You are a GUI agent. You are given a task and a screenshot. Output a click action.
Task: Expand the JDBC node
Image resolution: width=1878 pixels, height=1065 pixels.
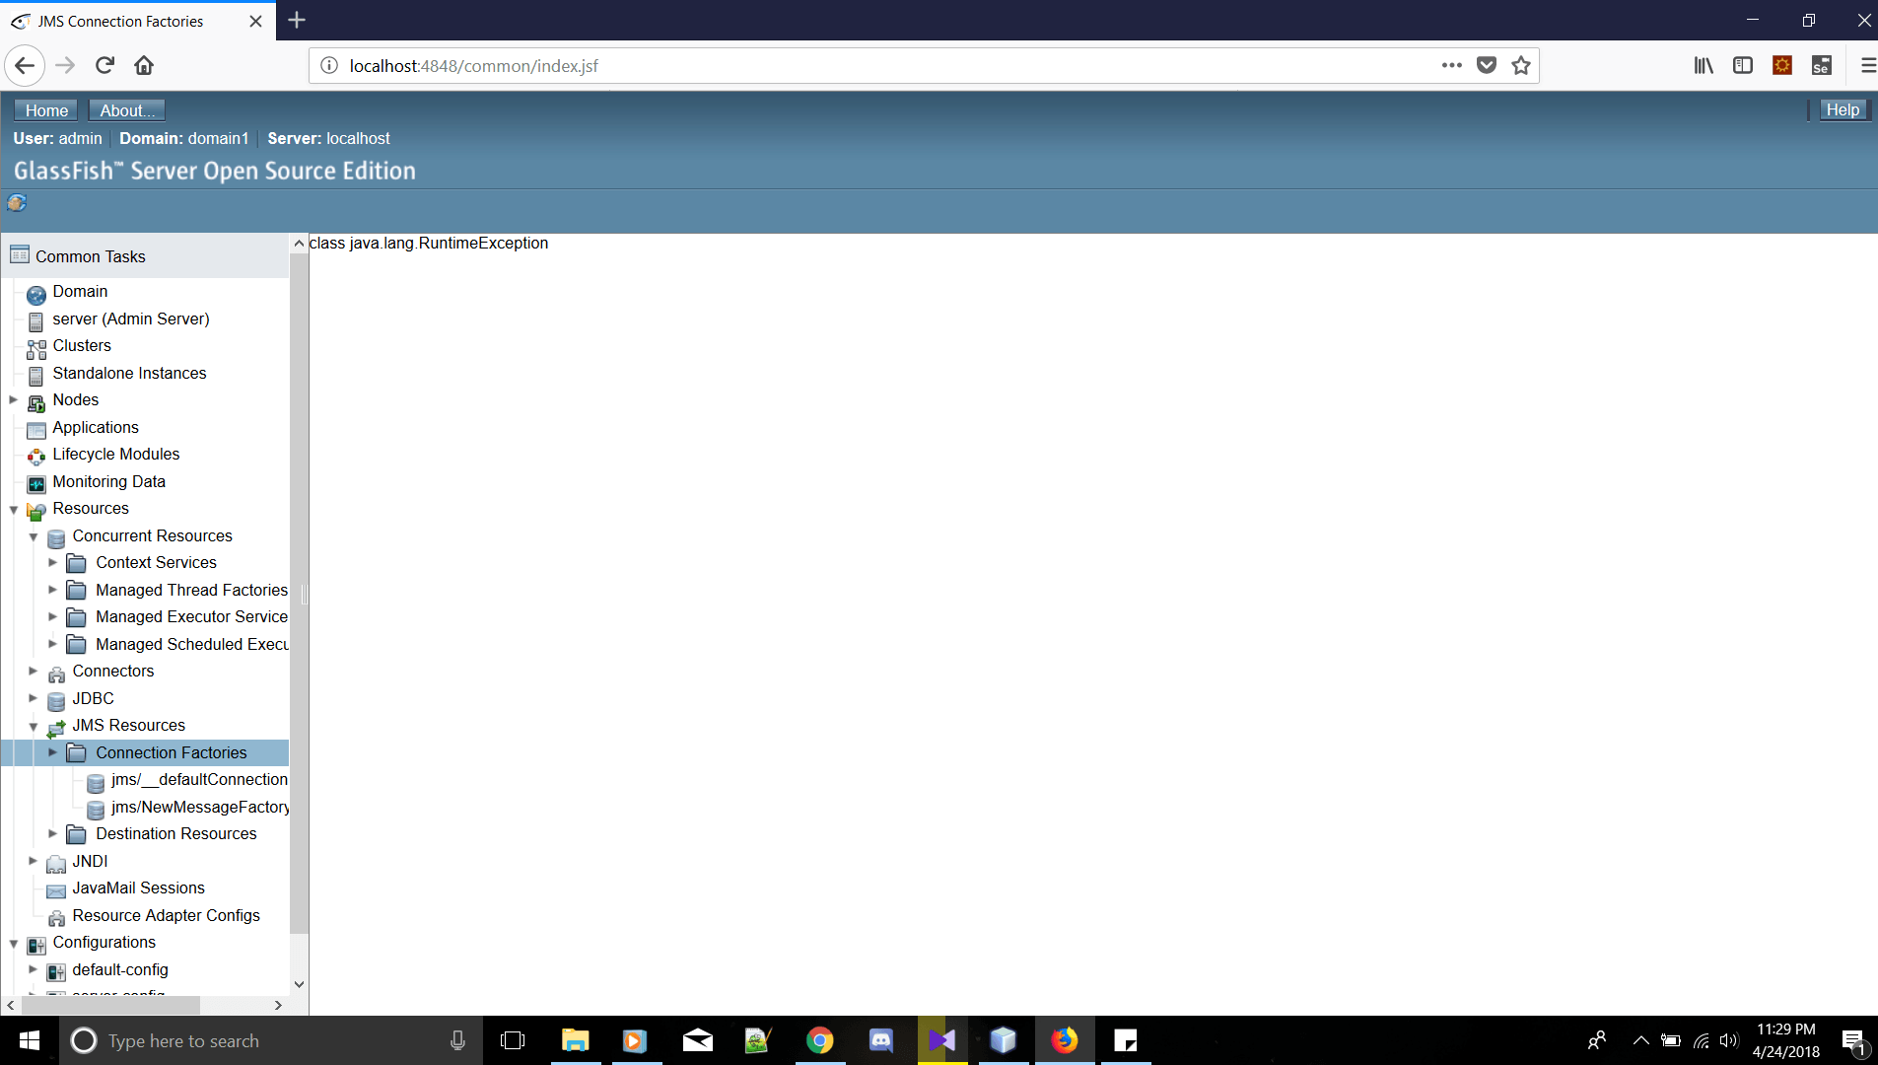pyautogui.click(x=34, y=698)
